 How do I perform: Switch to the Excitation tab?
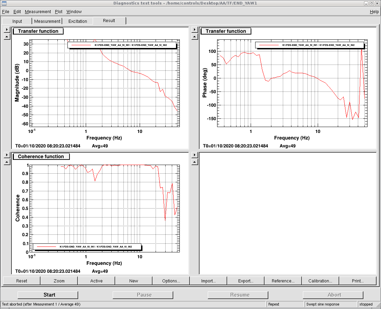(78, 21)
